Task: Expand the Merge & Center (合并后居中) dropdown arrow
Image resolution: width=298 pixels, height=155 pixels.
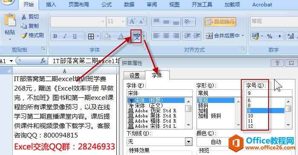Action: coord(243,35)
